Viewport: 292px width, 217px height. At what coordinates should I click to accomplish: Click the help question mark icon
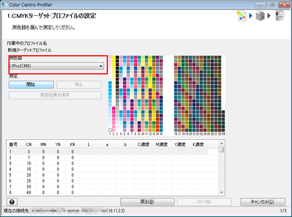pos(12,202)
